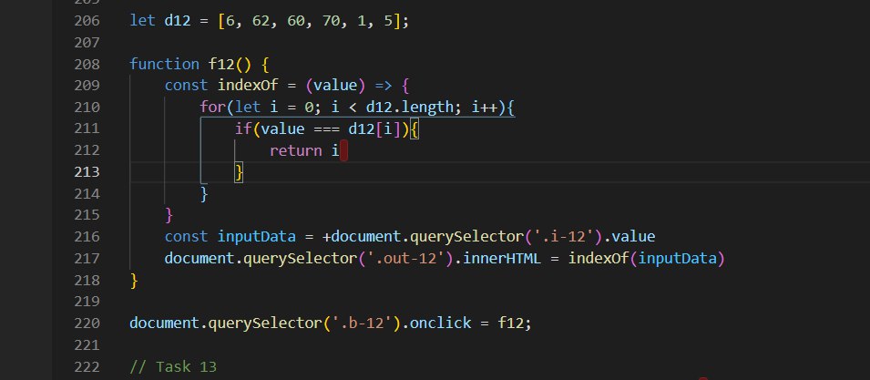
Task: Click innerHTML on line 217
Action: [502, 259]
